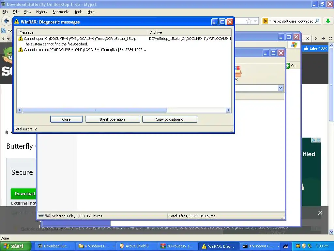Switch to DCProSetup taskbar item

pos(177,246)
